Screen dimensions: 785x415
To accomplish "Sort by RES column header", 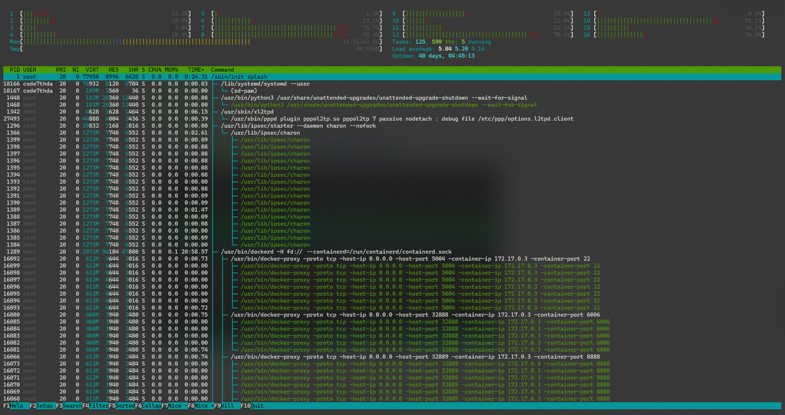I will point(114,70).
